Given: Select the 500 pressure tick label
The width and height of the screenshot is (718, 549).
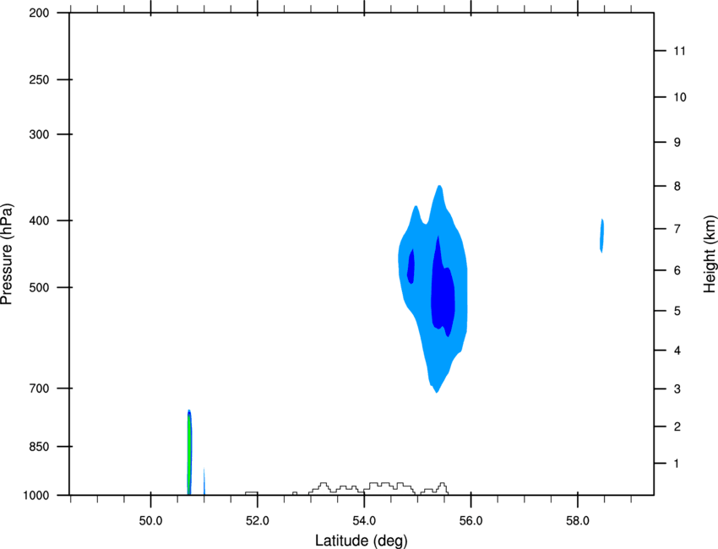Looking at the screenshot, I should click(x=39, y=287).
